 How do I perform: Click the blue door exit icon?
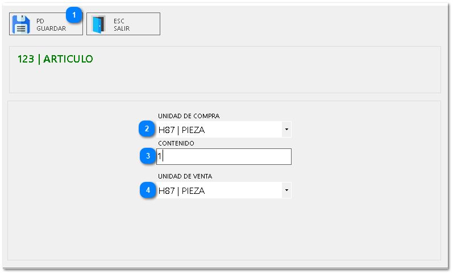98,24
